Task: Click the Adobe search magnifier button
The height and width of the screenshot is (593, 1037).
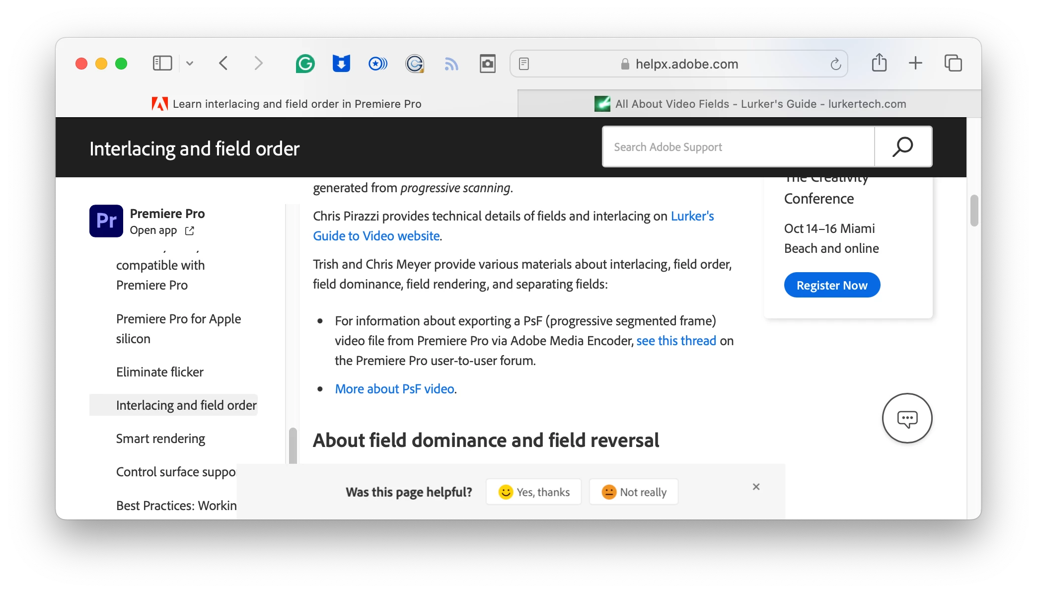Action: [902, 147]
